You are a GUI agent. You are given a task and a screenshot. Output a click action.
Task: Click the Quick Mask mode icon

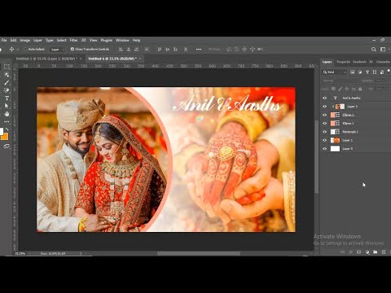[7, 146]
